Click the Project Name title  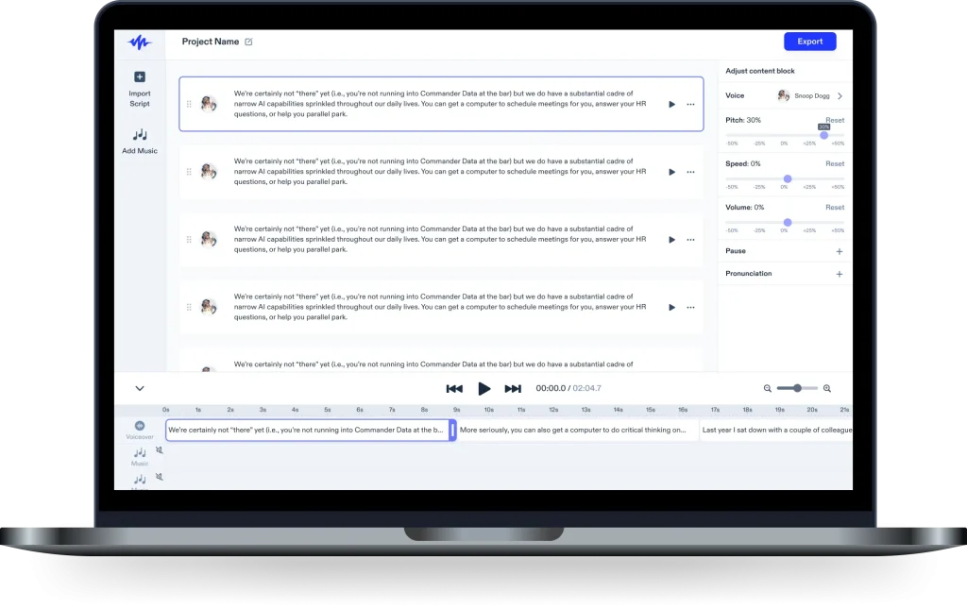click(x=211, y=42)
